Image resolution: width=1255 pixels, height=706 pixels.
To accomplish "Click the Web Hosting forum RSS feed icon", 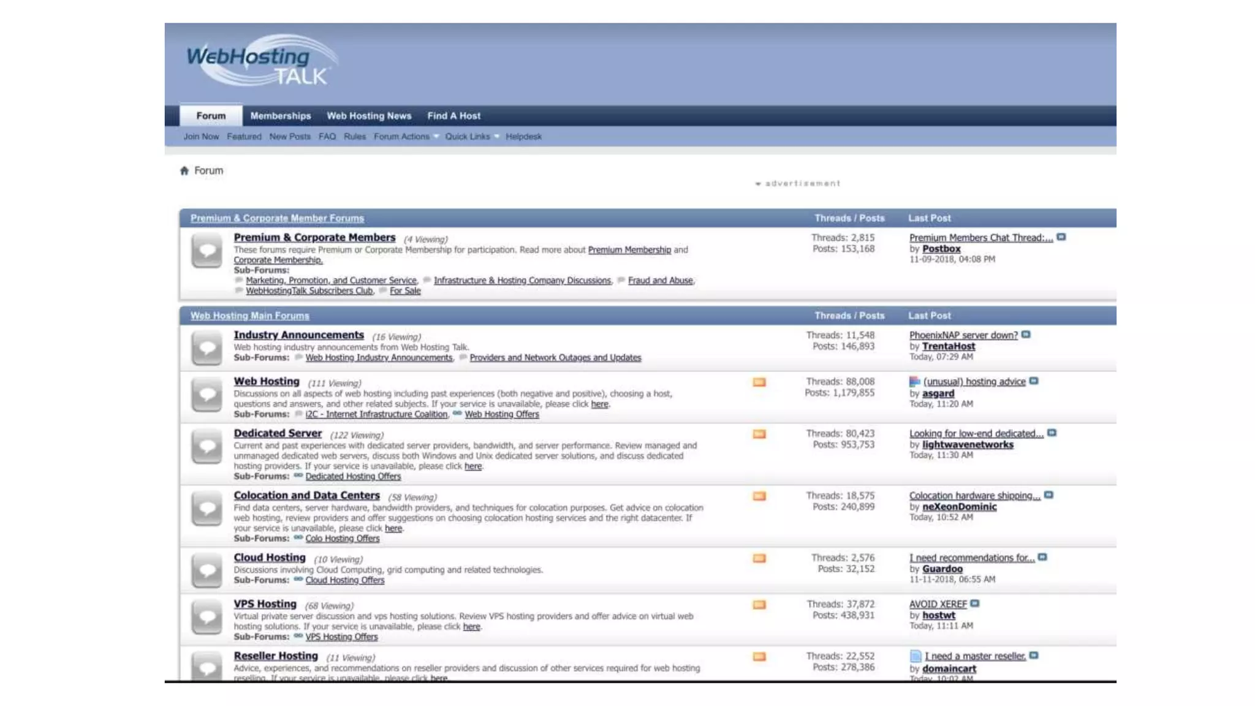I will [x=759, y=382].
